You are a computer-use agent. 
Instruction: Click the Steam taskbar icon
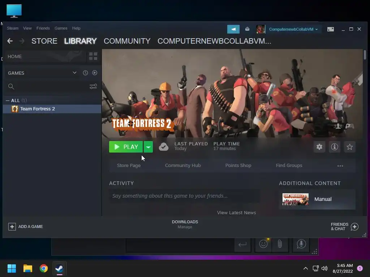(60, 268)
